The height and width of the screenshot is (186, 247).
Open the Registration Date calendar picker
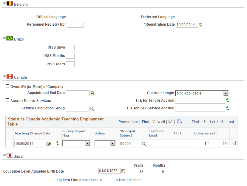coord(200,25)
